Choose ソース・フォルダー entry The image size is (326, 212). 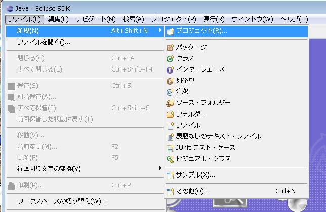(x=236, y=103)
